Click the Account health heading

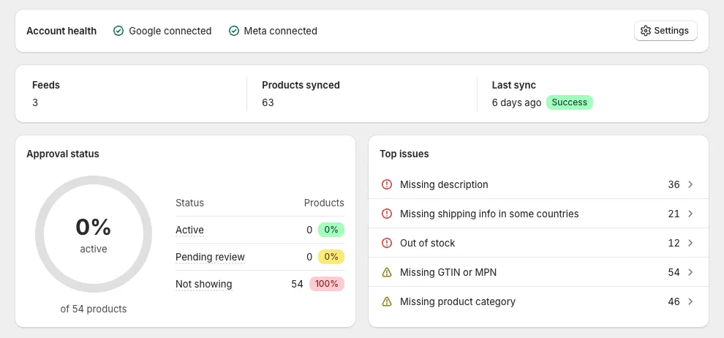click(61, 31)
